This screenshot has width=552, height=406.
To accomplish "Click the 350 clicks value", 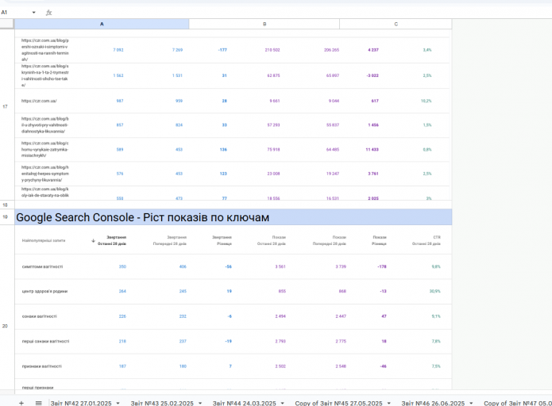I will 122,266.
